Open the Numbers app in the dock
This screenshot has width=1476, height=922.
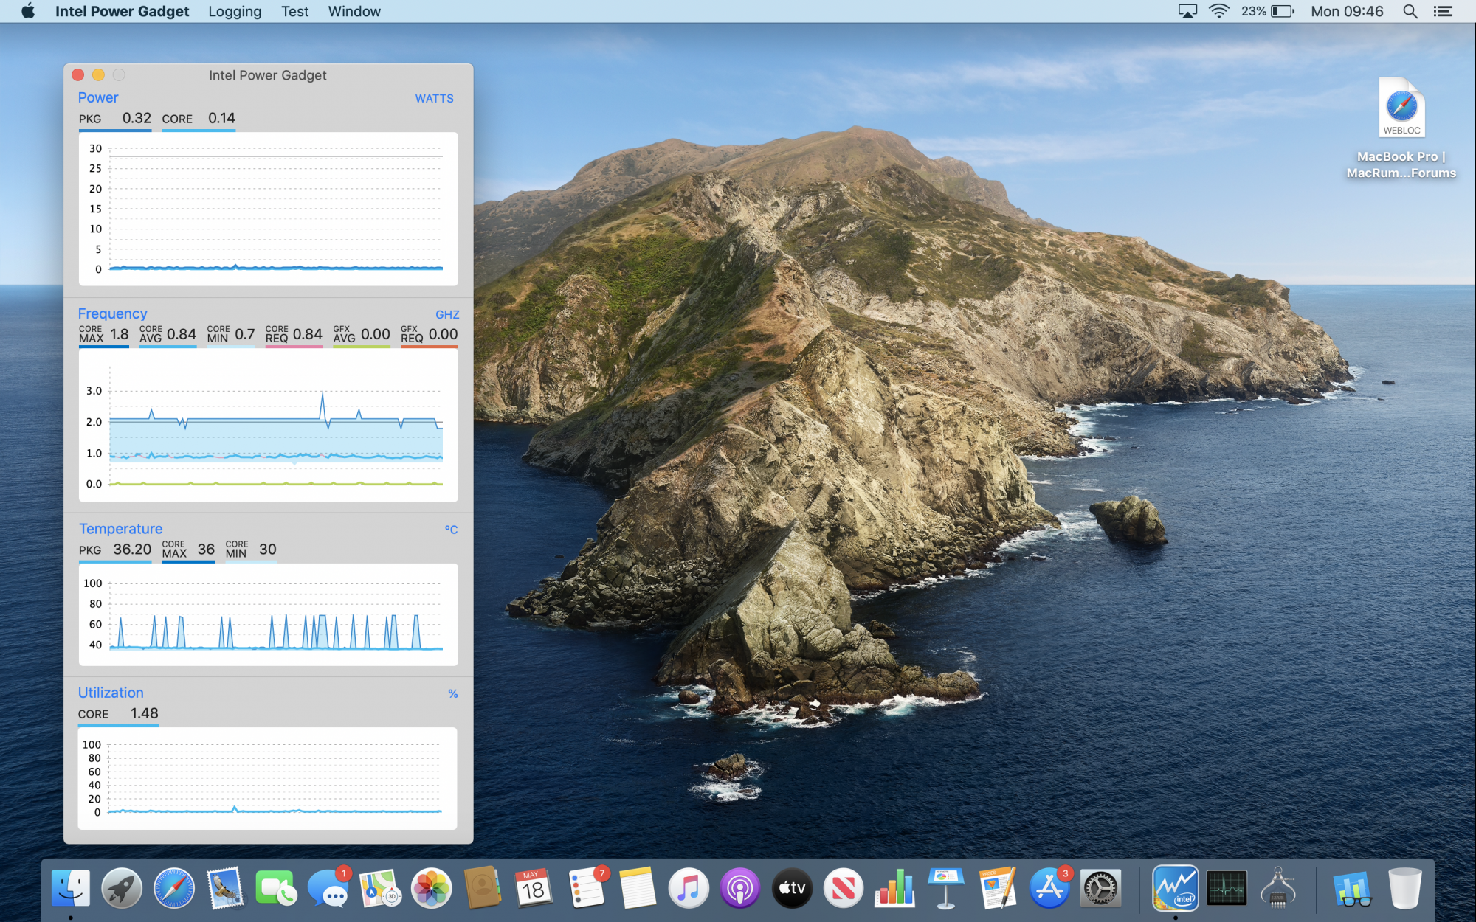[894, 887]
